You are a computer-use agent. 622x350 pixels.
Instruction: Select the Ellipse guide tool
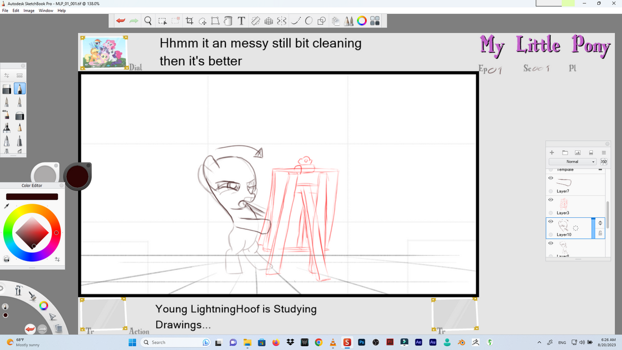pyautogui.click(x=308, y=21)
